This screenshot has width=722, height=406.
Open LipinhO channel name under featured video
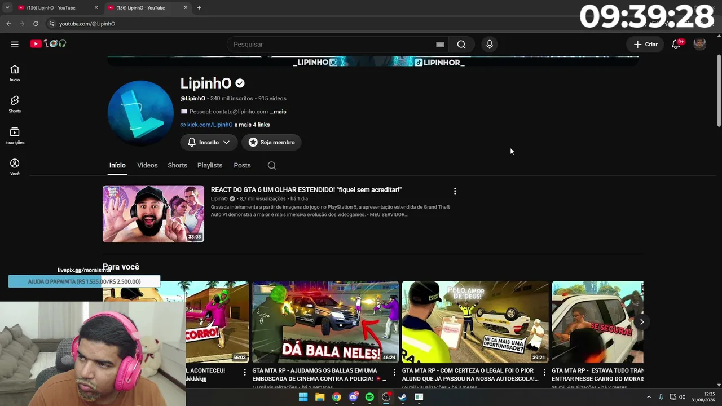point(219,198)
